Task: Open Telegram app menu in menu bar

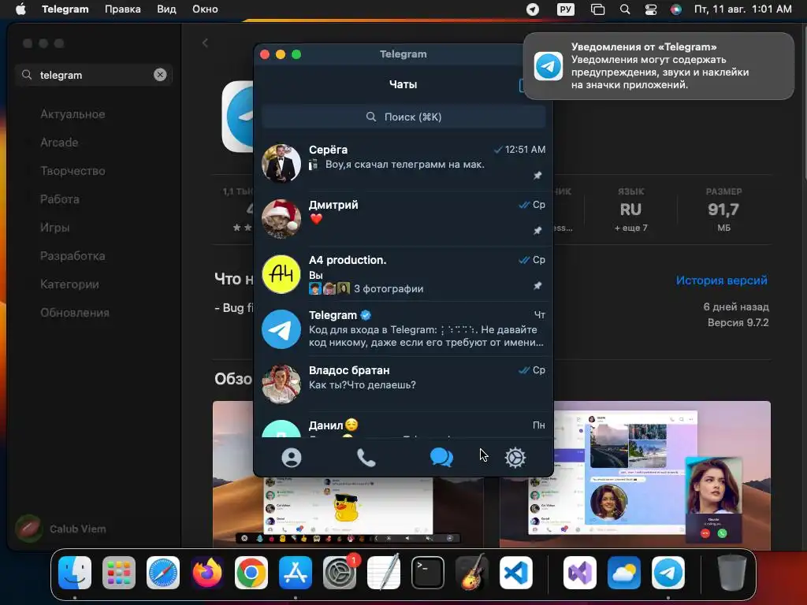Action: point(65,9)
